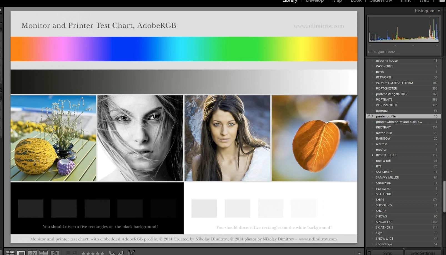This screenshot has height=255, width=446.
Task: Rotate photo clockwise
Action: pos(121,253)
